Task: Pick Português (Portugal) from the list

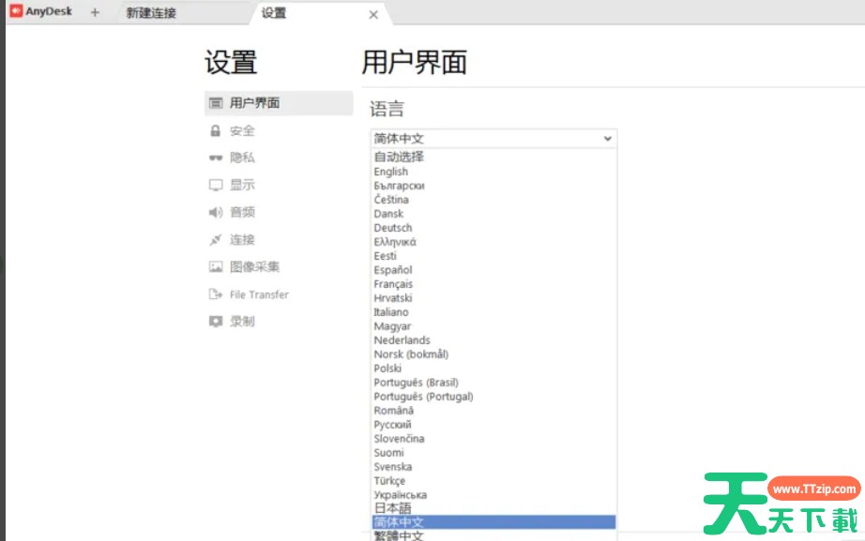Action: 493,397
